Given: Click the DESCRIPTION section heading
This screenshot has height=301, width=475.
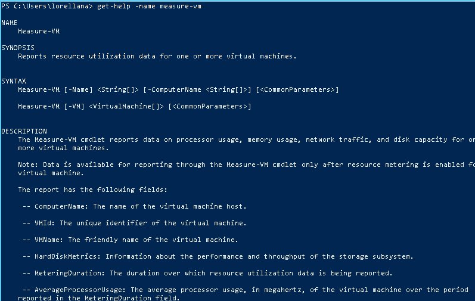Looking at the screenshot, I should click(x=24, y=131).
